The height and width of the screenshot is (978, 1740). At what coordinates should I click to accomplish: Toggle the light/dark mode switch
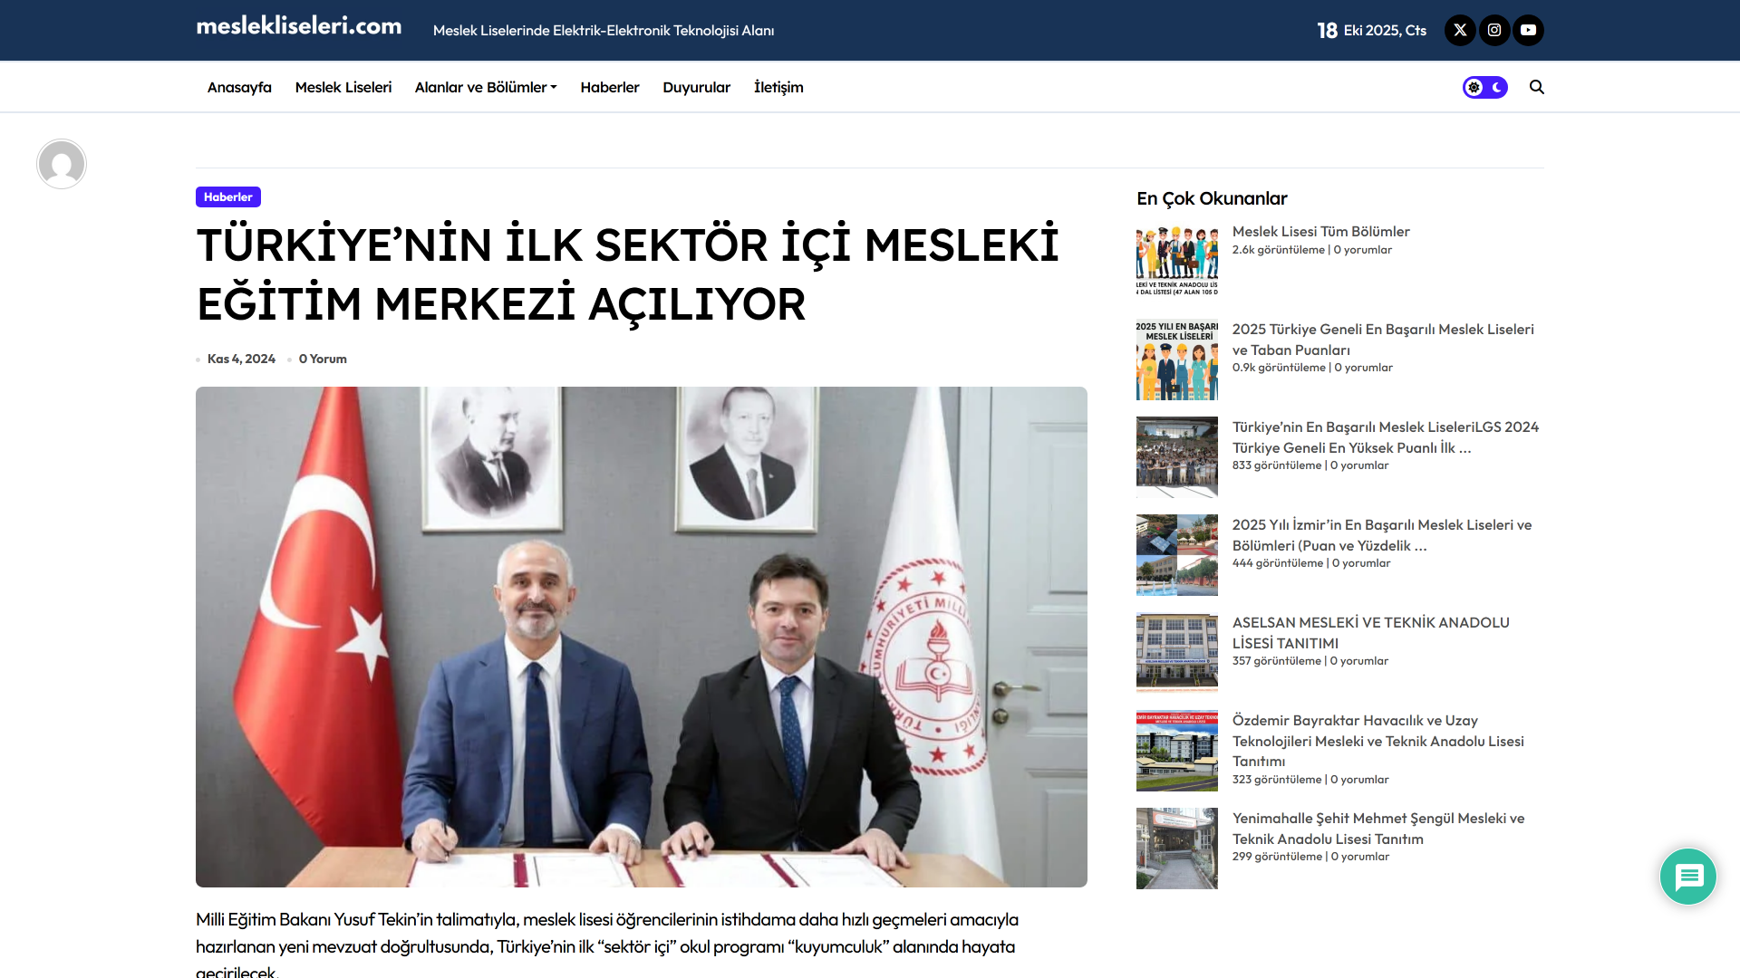pos(1484,87)
